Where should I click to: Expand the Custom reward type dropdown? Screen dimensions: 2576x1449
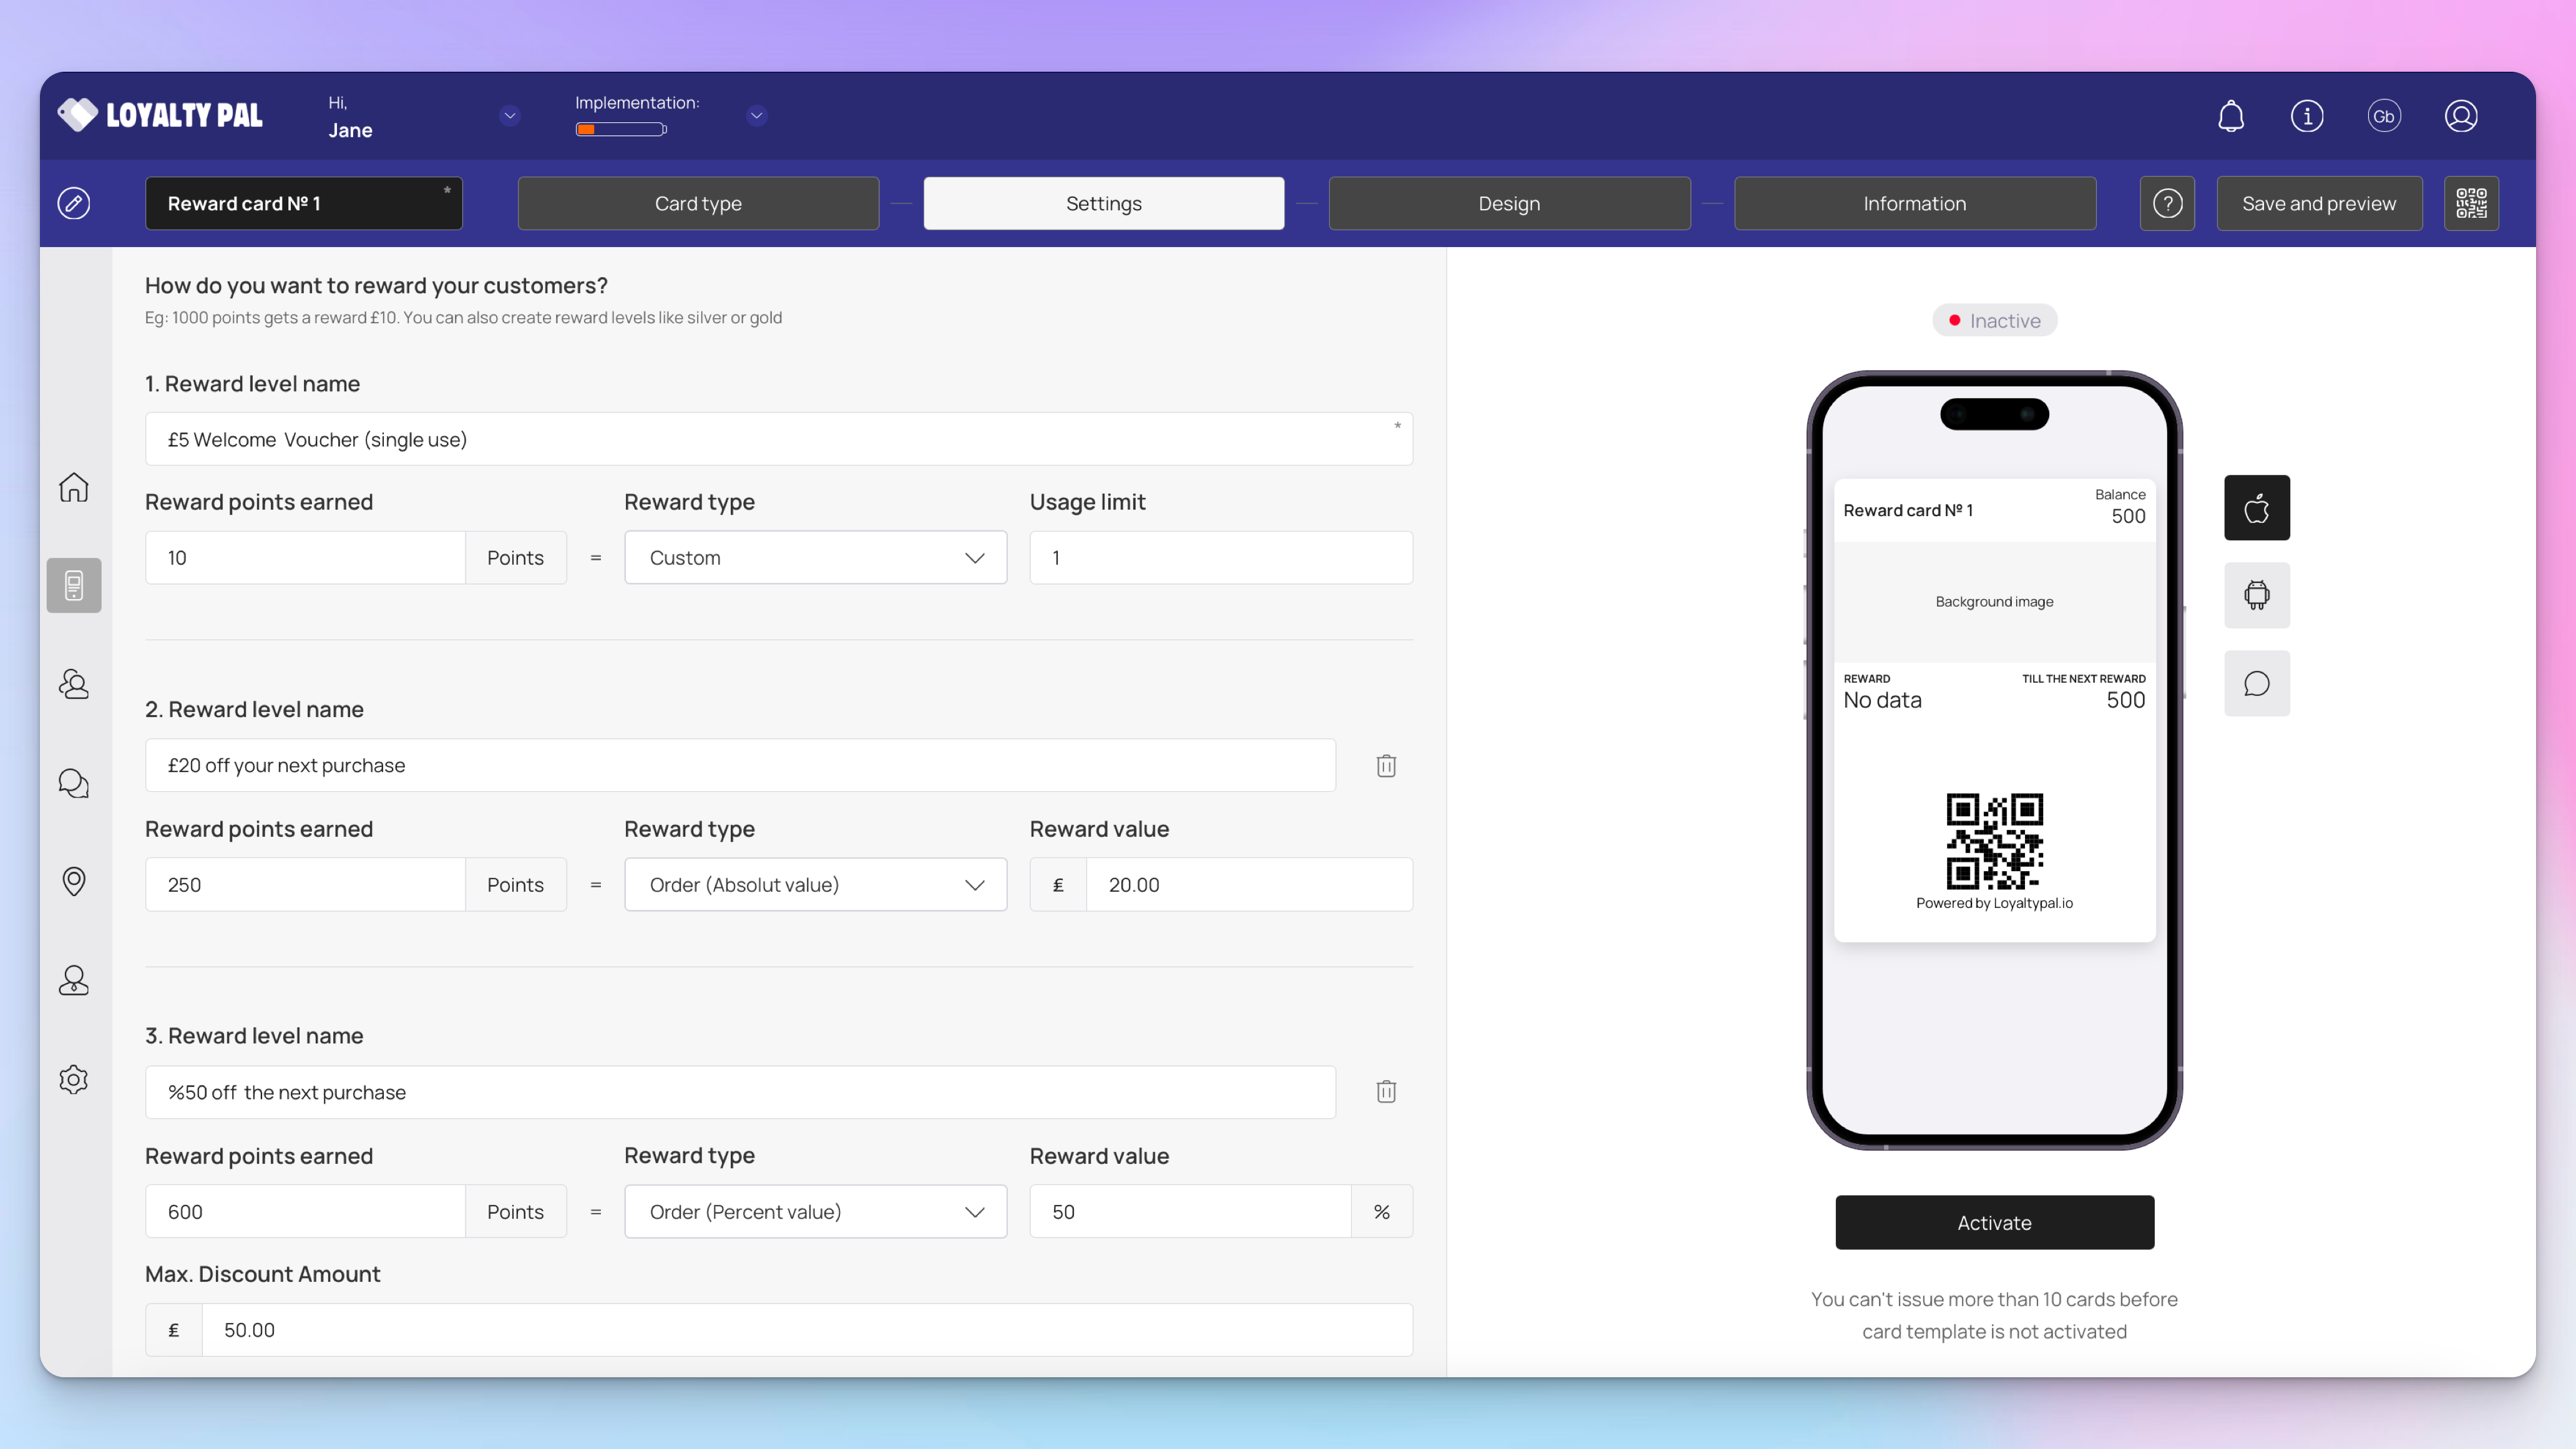pos(815,558)
